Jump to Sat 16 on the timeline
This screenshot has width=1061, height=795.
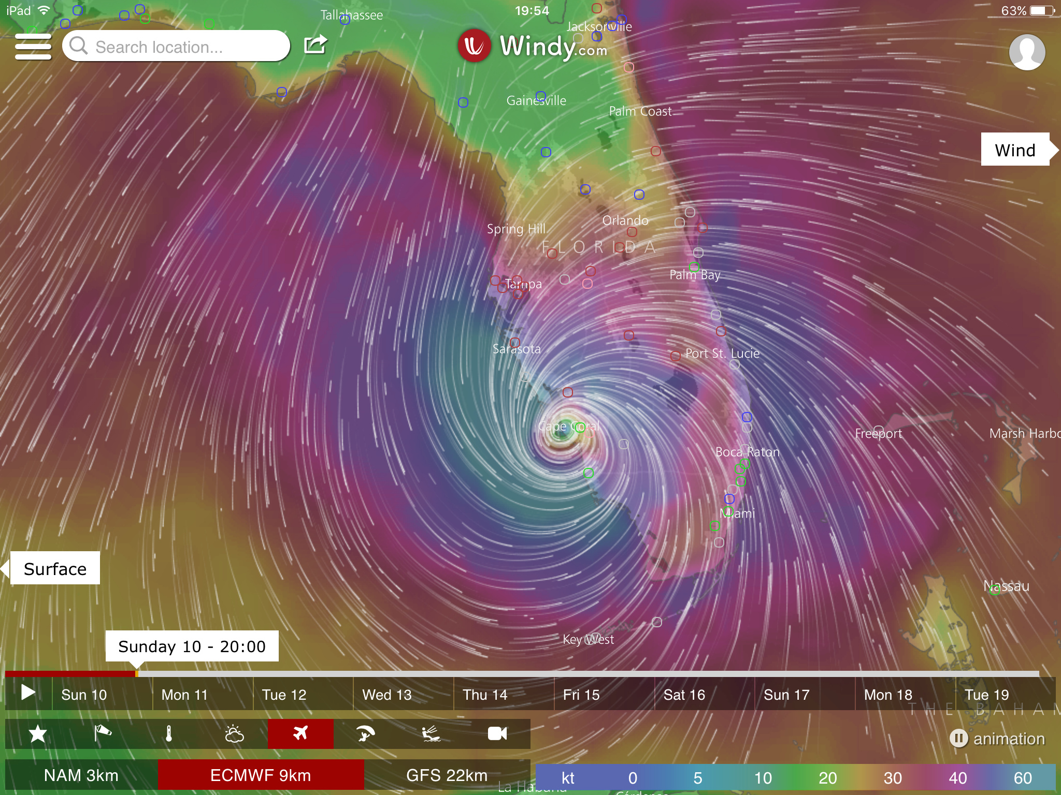684,695
